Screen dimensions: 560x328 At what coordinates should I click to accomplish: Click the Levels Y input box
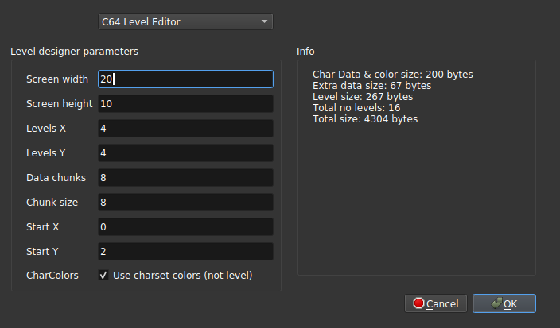[185, 153]
